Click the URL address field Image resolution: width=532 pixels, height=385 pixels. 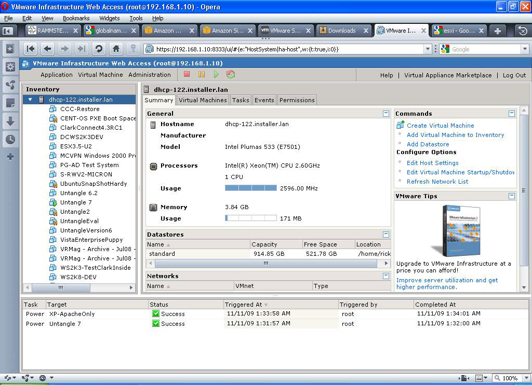(x=288, y=49)
